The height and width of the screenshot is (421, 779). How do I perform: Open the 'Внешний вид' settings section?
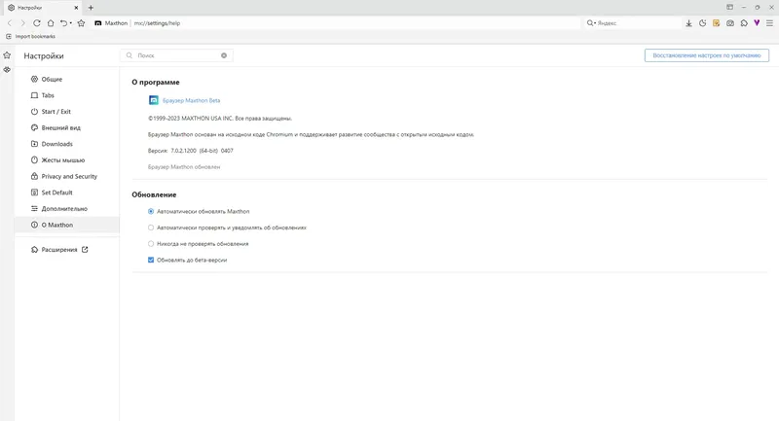(x=60, y=127)
